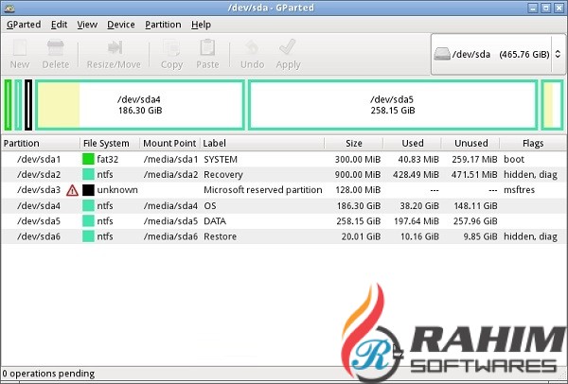Select the /dev/sda1 partition row
The width and height of the screenshot is (568, 384).
tap(284, 159)
